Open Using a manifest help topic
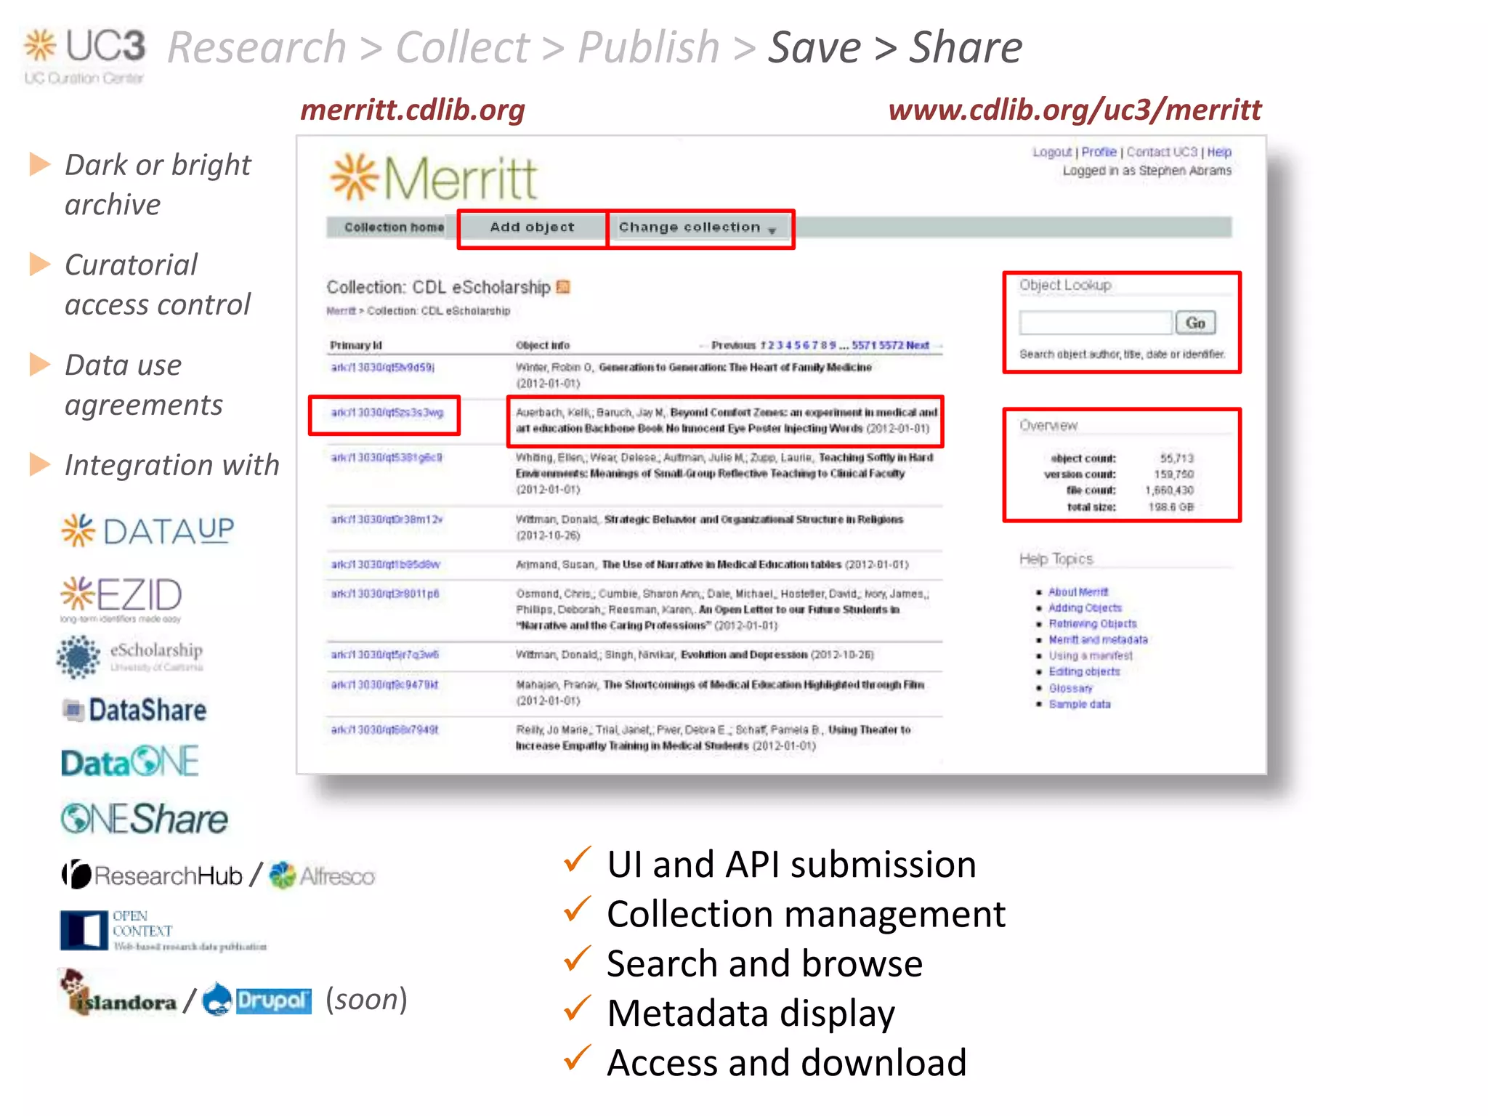Viewport: 1488px width, 1116px height. pos(1090,656)
